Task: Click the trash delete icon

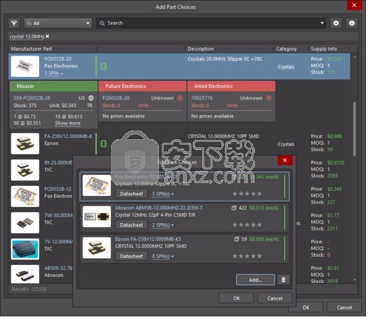Action: pos(283,280)
